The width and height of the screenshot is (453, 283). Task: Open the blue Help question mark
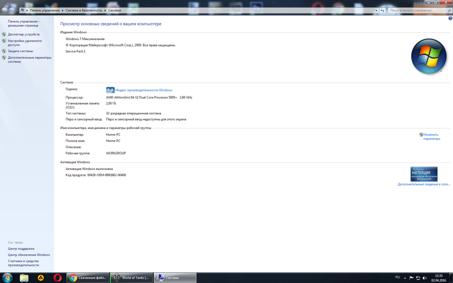(450, 18)
